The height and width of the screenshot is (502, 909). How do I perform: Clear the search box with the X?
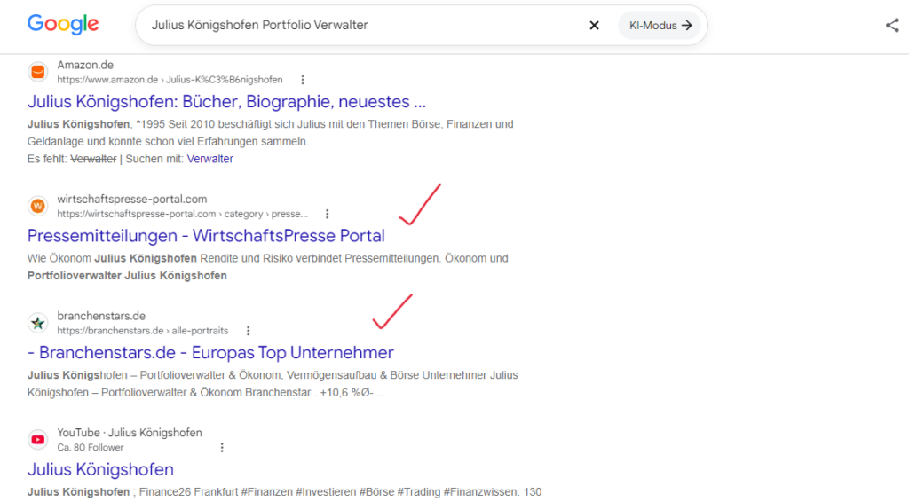[594, 26]
